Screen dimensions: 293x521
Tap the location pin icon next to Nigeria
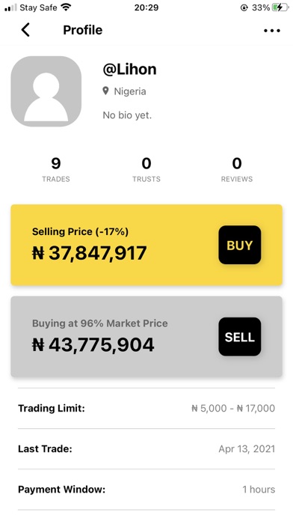pyautogui.click(x=106, y=91)
